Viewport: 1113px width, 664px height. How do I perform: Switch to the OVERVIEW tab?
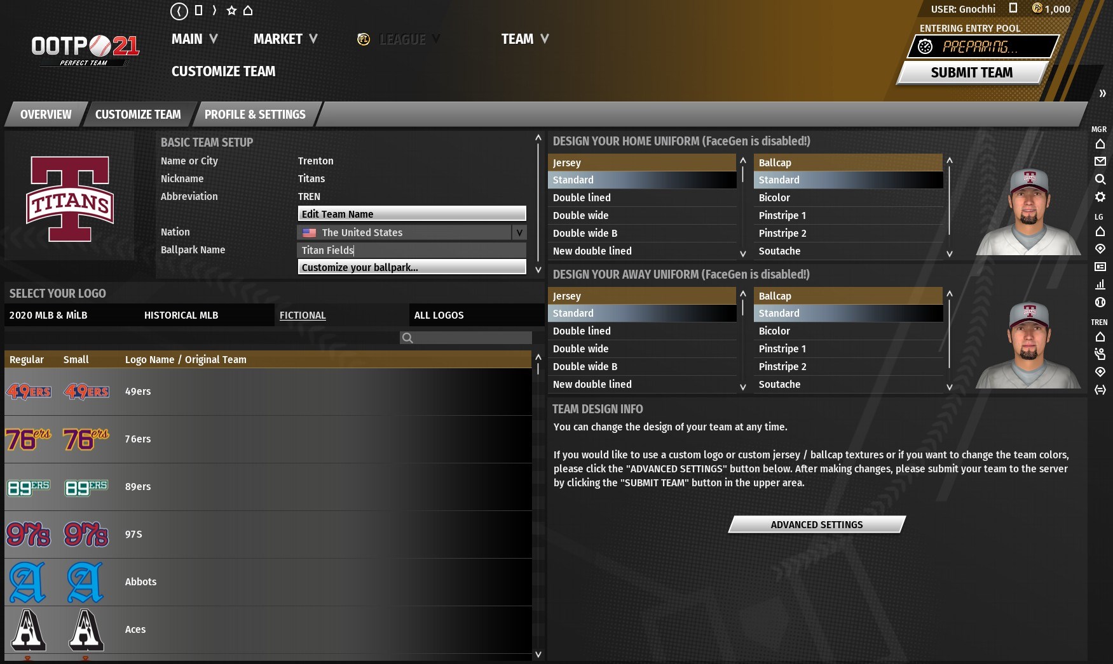[46, 114]
